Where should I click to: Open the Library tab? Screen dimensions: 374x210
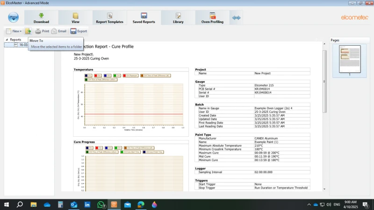[x=178, y=18]
